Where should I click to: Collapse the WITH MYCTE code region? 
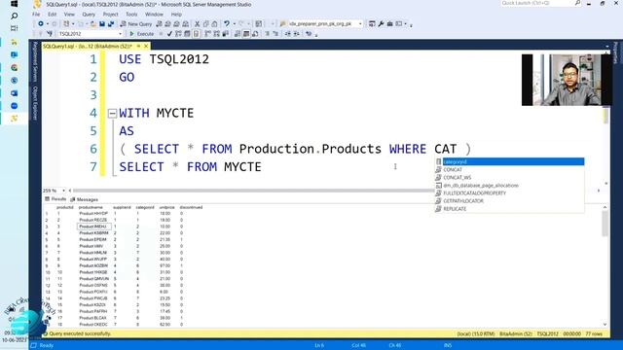112,114
